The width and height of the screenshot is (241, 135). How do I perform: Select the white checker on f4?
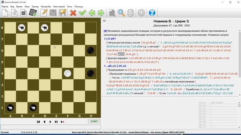pyautogui.click(x=68, y=73)
